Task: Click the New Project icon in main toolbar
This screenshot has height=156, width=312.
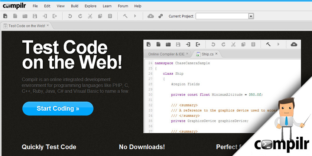Action: 5,16
